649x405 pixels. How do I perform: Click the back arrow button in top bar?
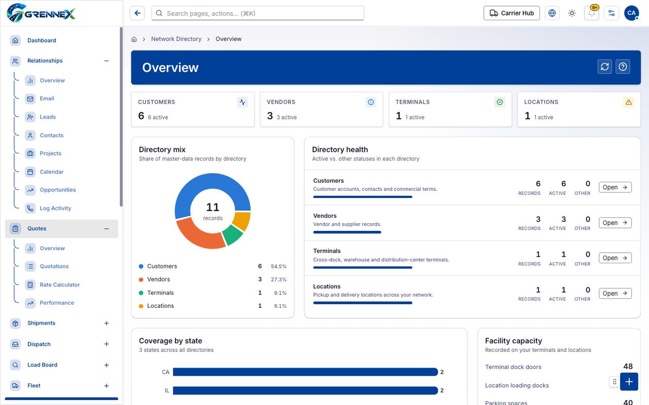tap(137, 13)
